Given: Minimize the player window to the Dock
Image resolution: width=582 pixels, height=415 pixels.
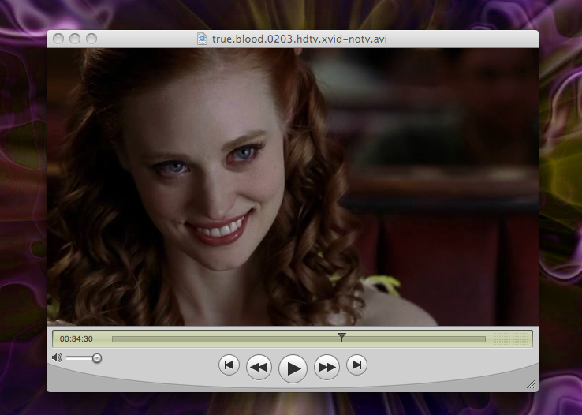Looking at the screenshot, I should (76, 39).
